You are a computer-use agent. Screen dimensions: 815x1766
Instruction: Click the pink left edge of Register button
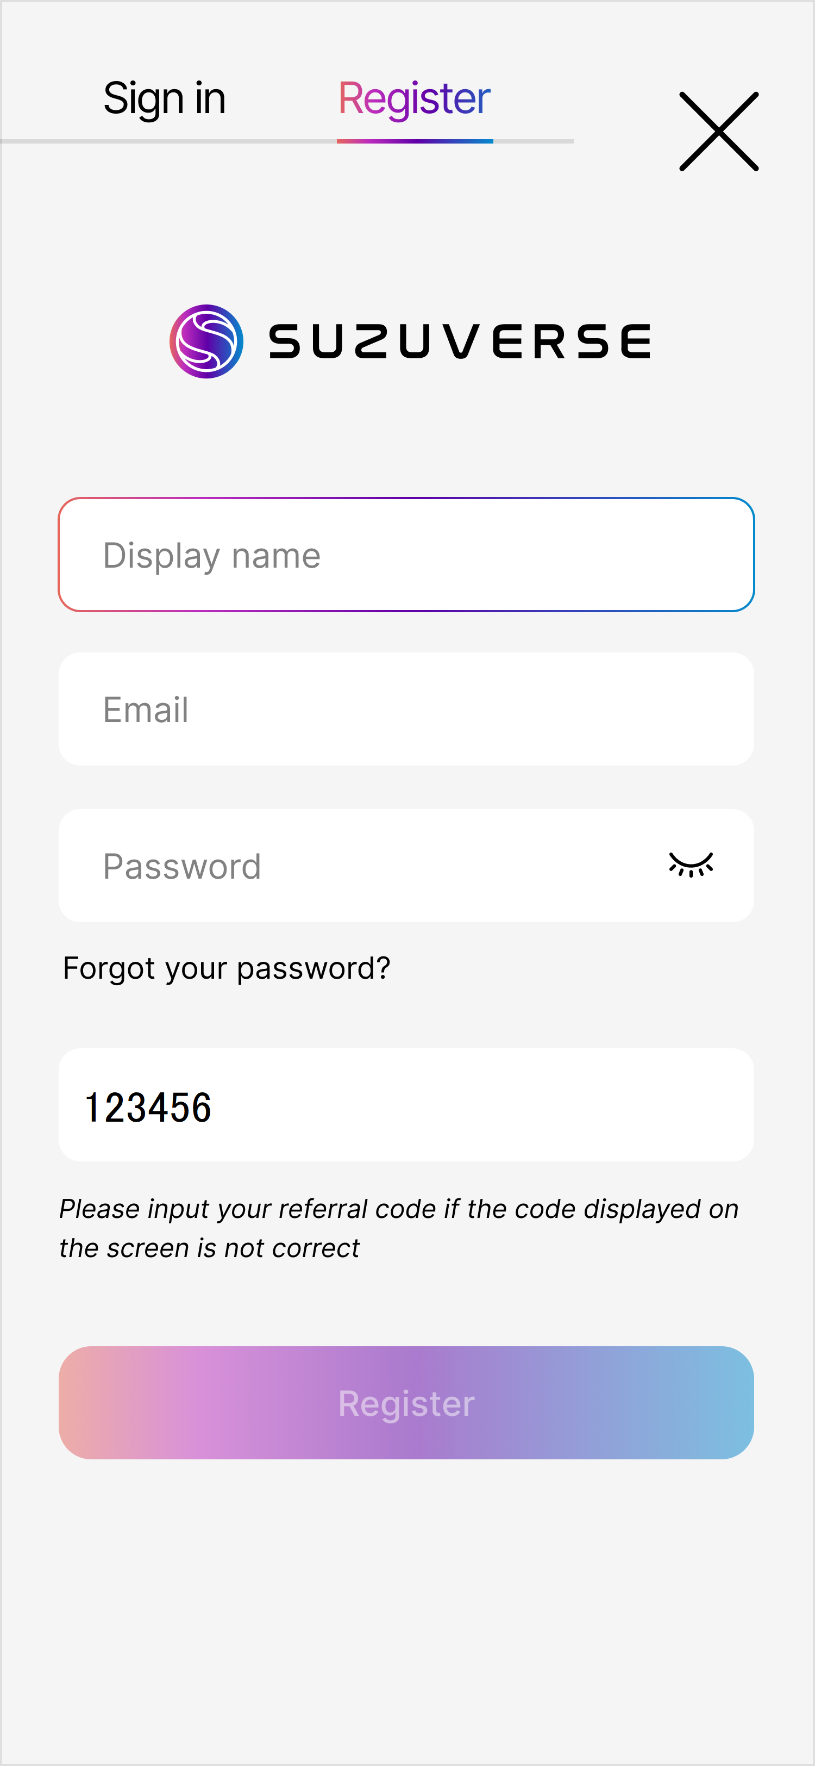tap(82, 1403)
